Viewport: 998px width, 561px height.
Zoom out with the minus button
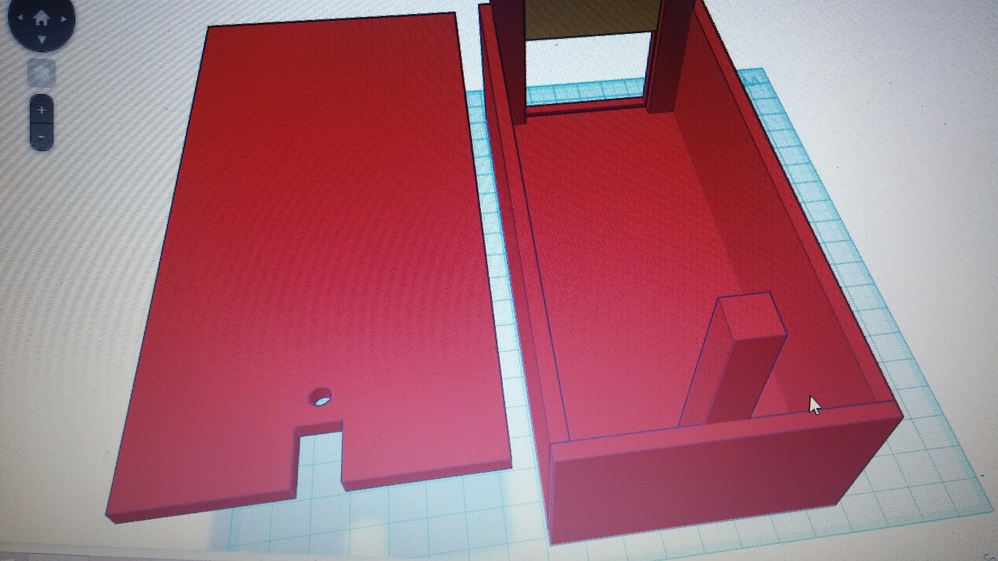click(x=42, y=137)
